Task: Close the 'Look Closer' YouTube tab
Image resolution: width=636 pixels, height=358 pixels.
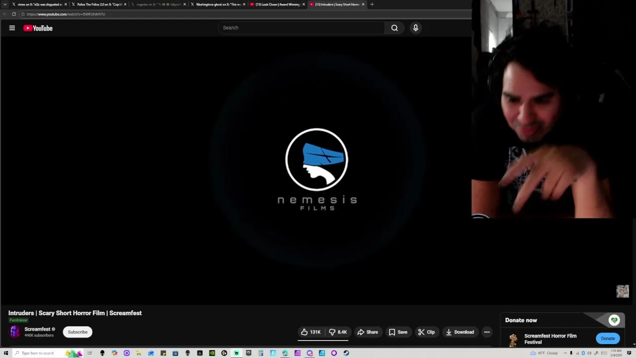Action: [x=304, y=4]
